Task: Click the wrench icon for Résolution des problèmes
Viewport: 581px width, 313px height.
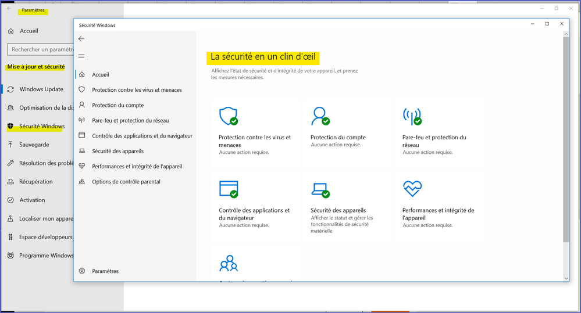Action: (x=10, y=163)
